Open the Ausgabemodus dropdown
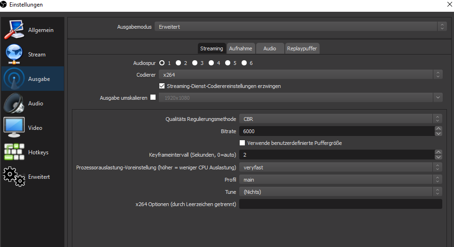Image resolution: width=454 pixels, height=247 pixels. [301, 27]
